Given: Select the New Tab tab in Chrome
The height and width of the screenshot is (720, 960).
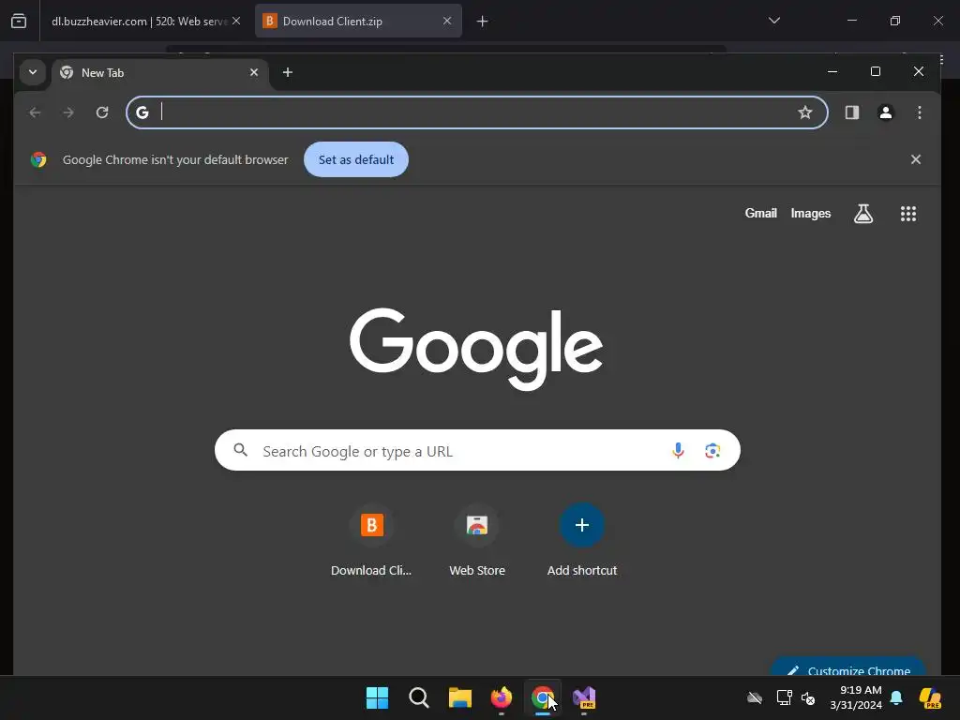Looking at the screenshot, I should (x=160, y=73).
